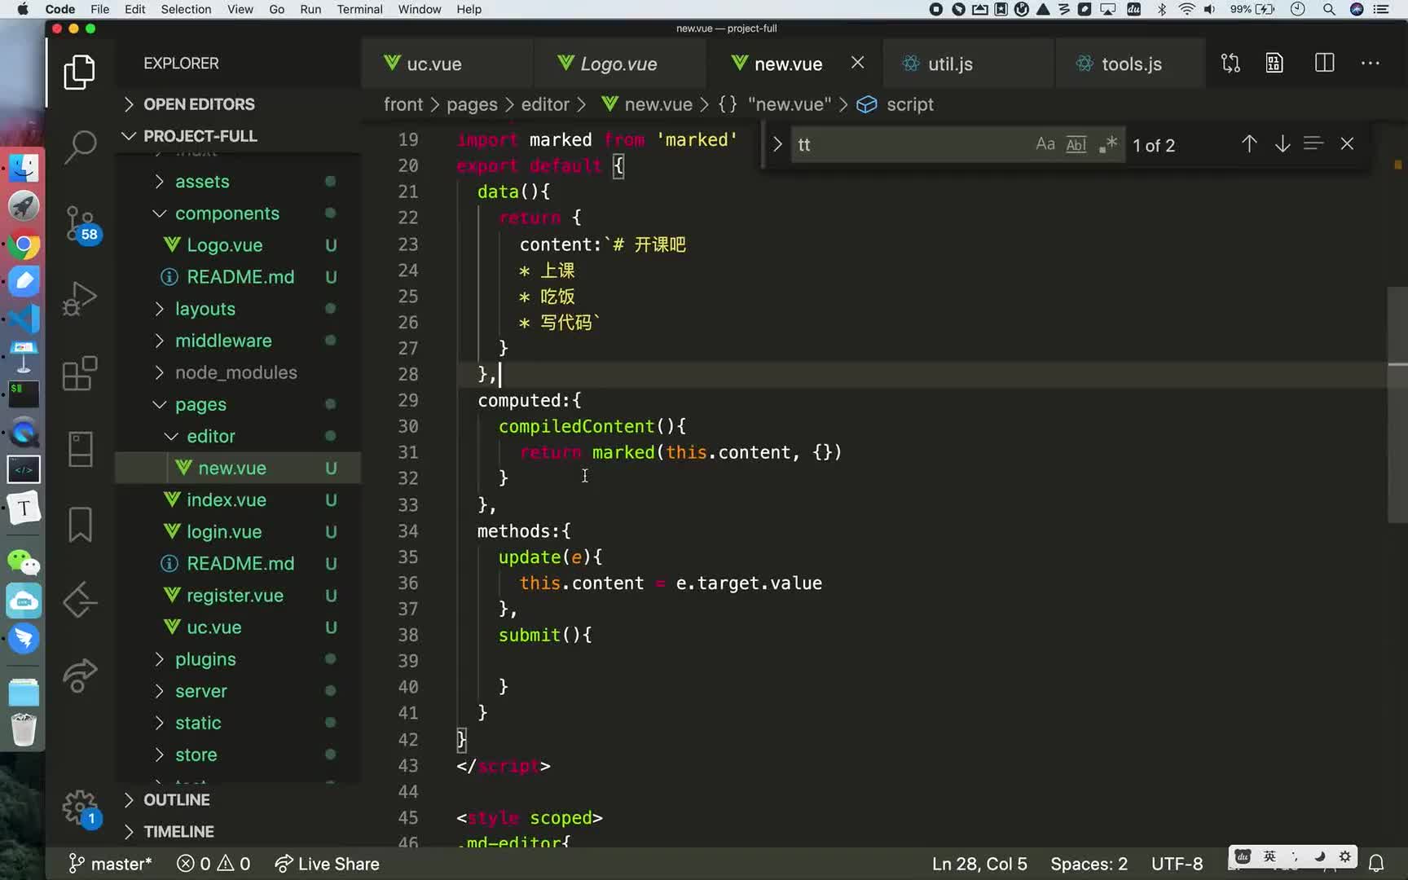Image resolution: width=1408 pixels, height=880 pixels.
Task: Open Finder from the Dock
Action: (24, 169)
